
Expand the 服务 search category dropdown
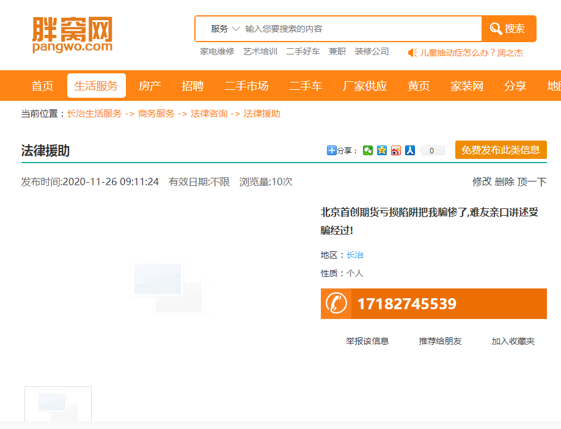click(224, 29)
